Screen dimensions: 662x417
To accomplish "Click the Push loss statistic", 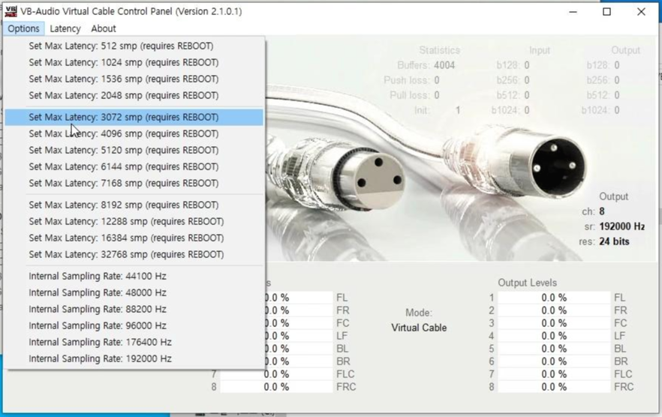I will (x=411, y=80).
